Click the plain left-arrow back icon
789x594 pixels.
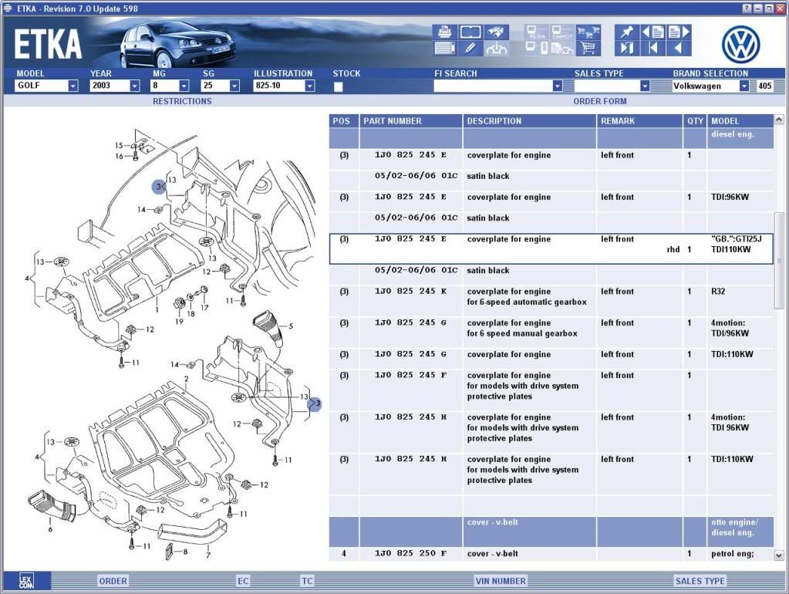(679, 49)
